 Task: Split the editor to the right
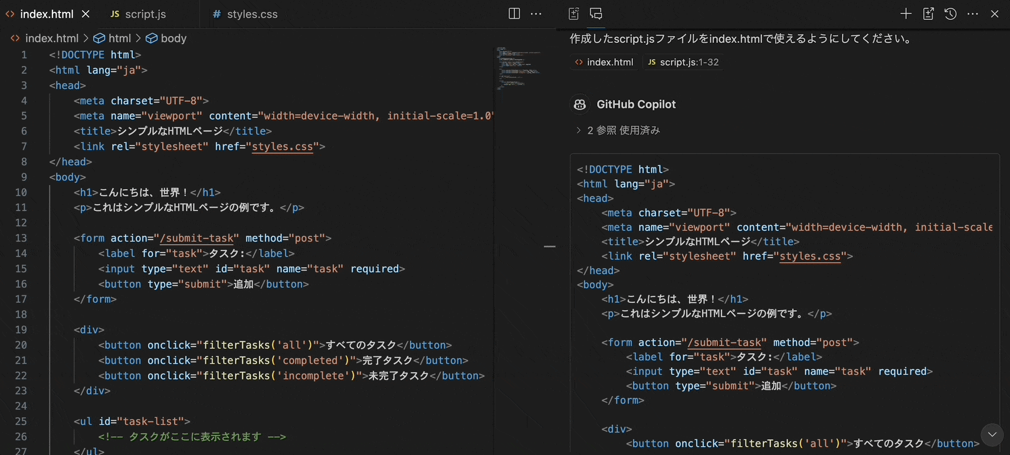[514, 14]
